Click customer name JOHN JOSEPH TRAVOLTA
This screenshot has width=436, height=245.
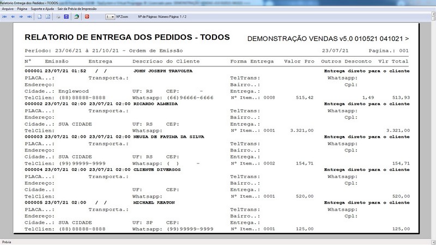pos(163,71)
